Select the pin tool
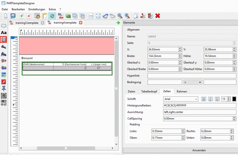 (x=3, y=88)
